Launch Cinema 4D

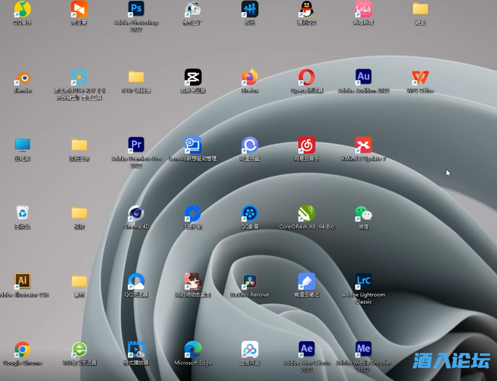tap(136, 213)
